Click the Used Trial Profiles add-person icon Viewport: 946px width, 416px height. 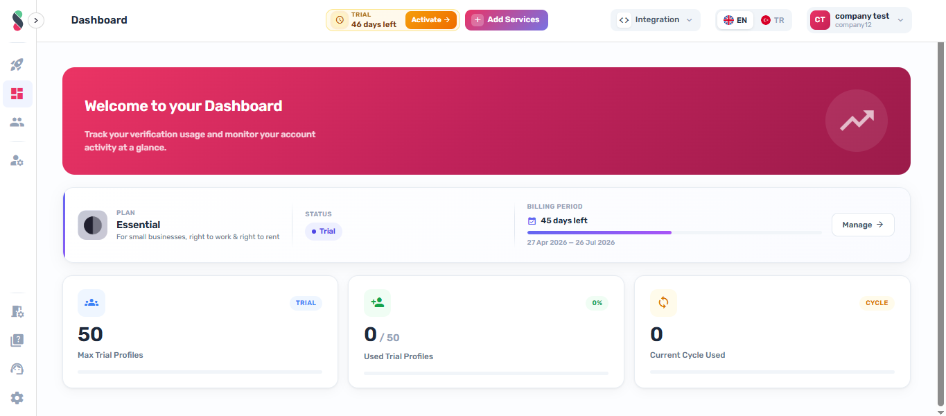click(x=378, y=303)
